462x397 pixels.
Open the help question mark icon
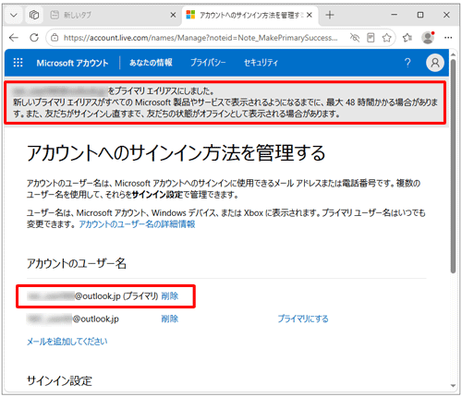(x=407, y=63)
